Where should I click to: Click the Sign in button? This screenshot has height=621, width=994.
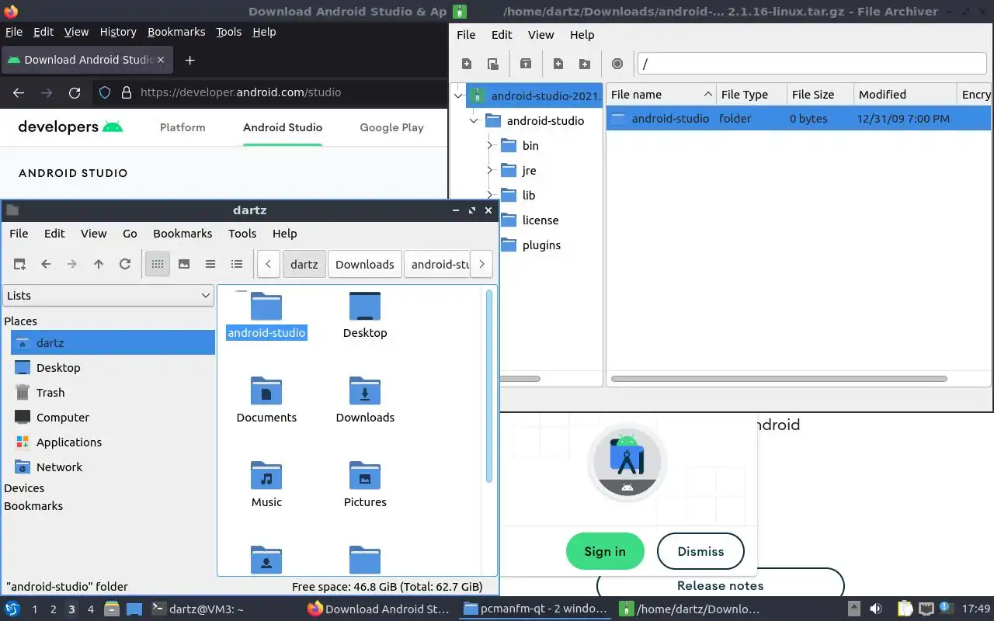(x=605, y=551)
